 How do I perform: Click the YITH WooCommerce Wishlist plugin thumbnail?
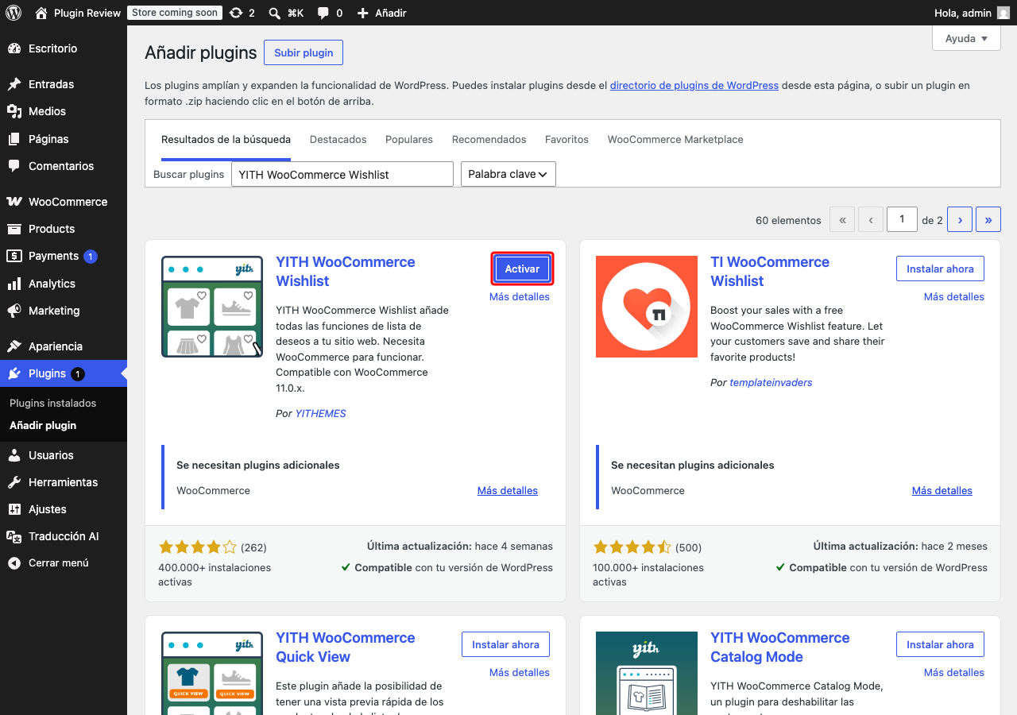[212, 307]
